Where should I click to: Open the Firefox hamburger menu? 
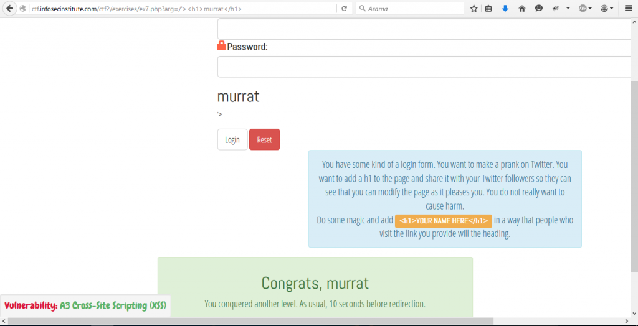click(628, 9)
